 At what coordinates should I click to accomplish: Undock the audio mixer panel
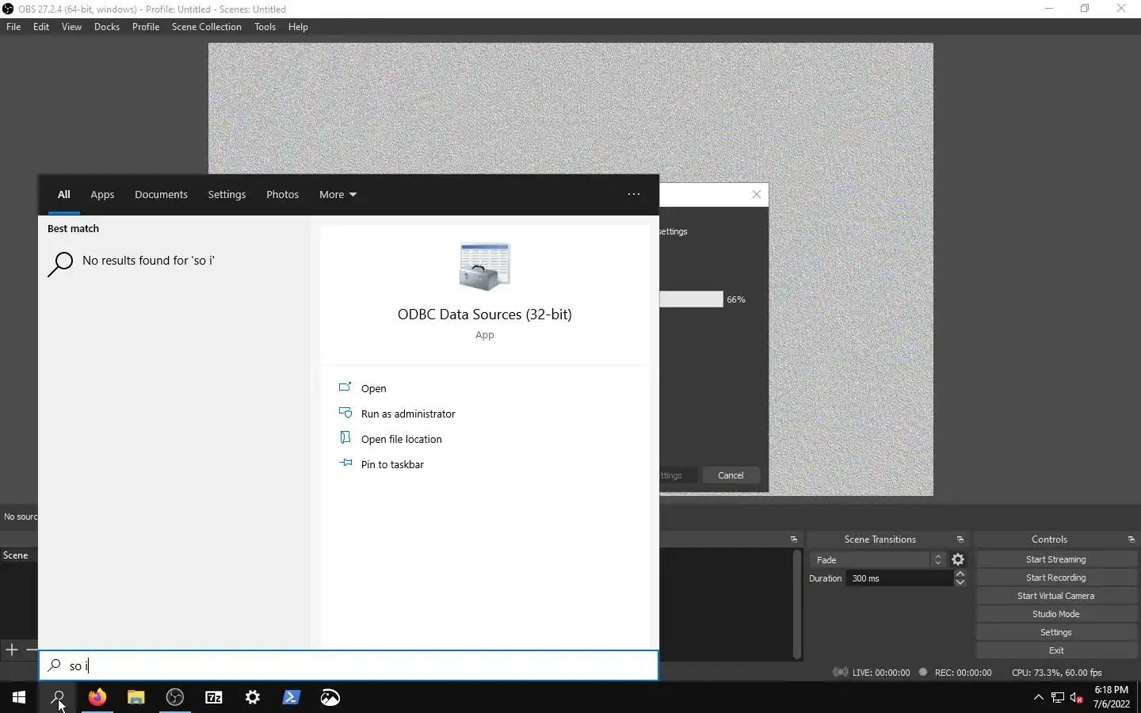(793, 540)
